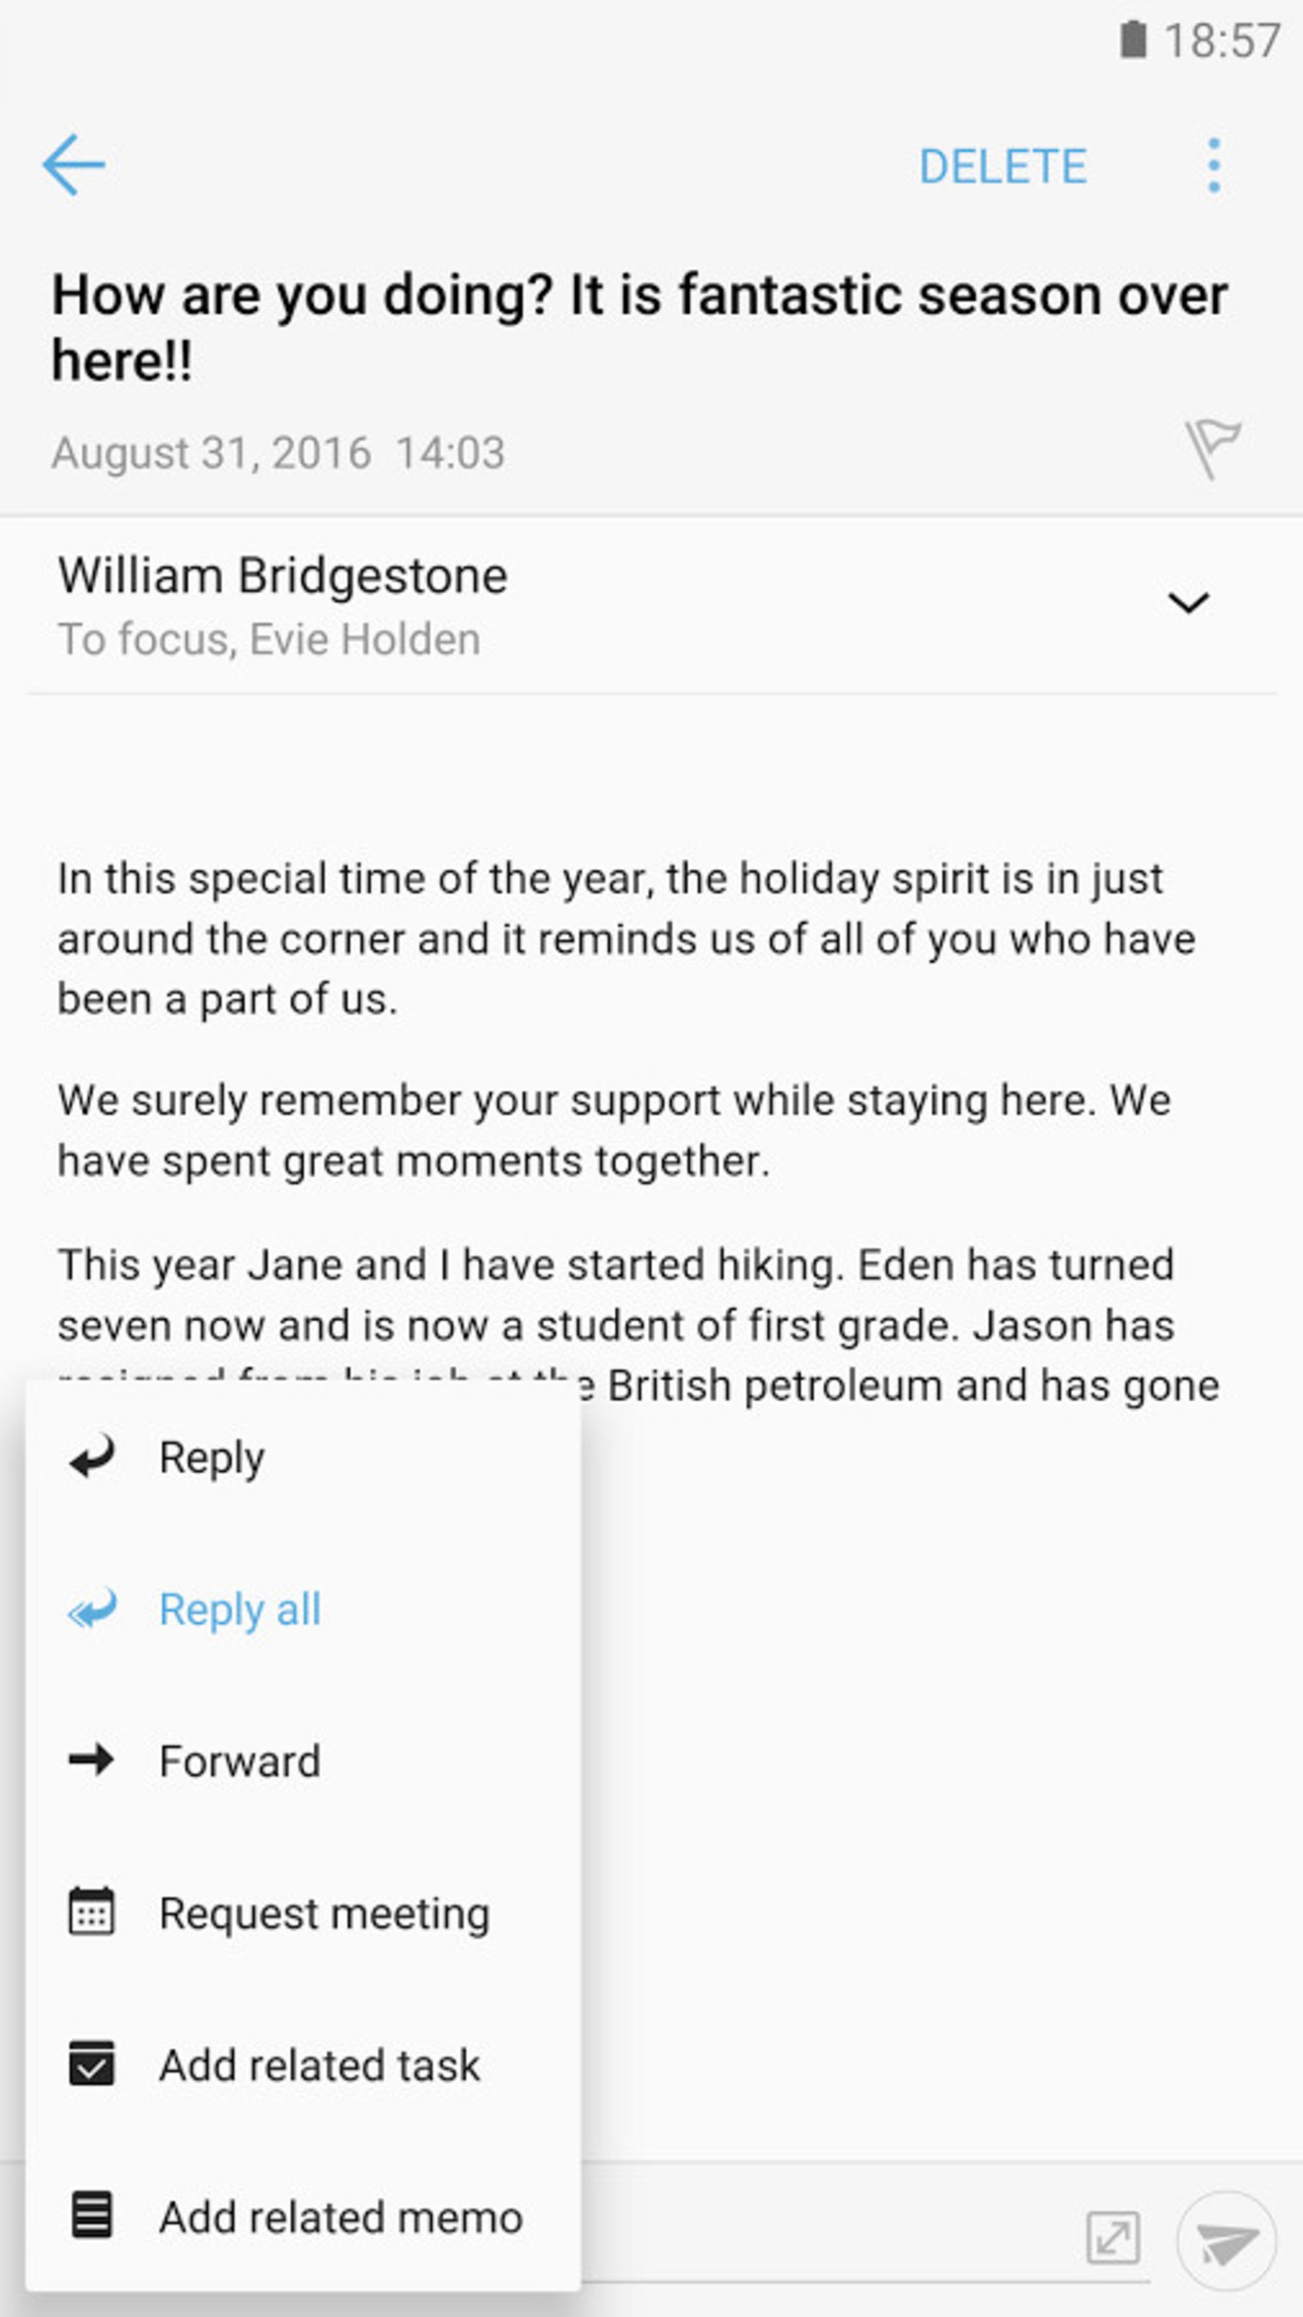Choose Reply all in the menu

[240, 1610]
